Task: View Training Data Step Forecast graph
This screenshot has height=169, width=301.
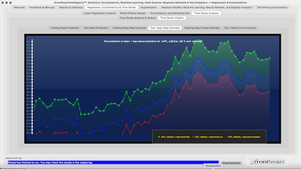Action: [129, 28]
